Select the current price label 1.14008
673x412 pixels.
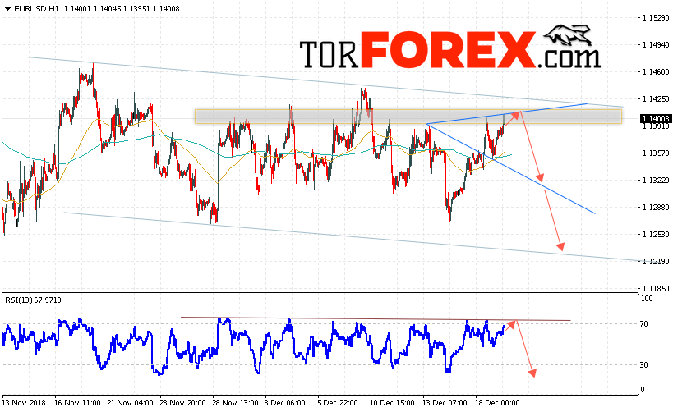[x=656, y=119]
